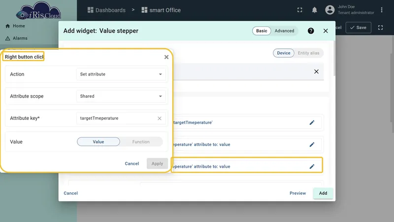Select the Device target option
394x222 pixels.
pos(284,53)
